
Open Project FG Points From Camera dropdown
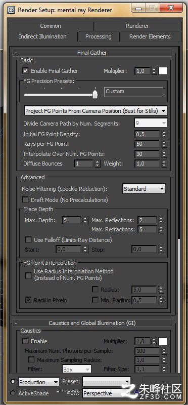(96, 111)
